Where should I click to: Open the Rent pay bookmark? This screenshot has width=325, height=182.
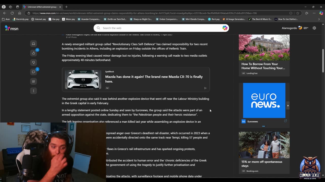pyautogui.click(x=214, y=19)
